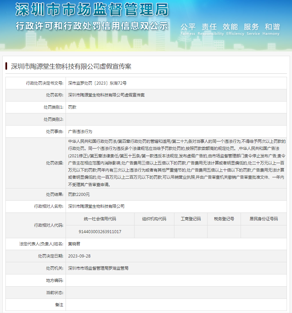The width and height of the screenshot is (292, 313).
Task: Click the 处罚机关 value 罗湖监管局
Action: click(x=98, y=268)
